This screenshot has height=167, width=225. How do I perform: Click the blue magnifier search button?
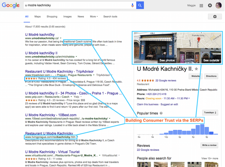[x=140, y=5]
